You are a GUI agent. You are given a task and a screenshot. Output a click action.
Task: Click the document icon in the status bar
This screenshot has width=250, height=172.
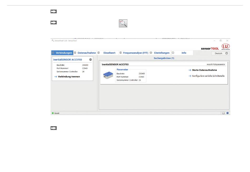click(223, 113)
